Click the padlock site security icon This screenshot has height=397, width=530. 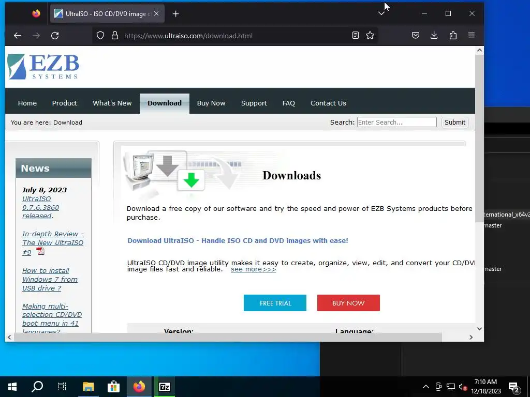115,36
